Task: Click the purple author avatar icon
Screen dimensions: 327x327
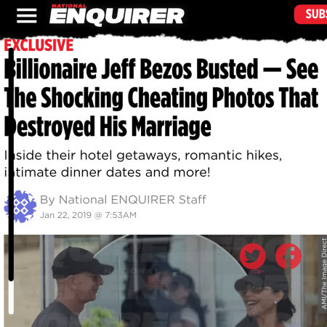Action: click(x=20, y=206)
